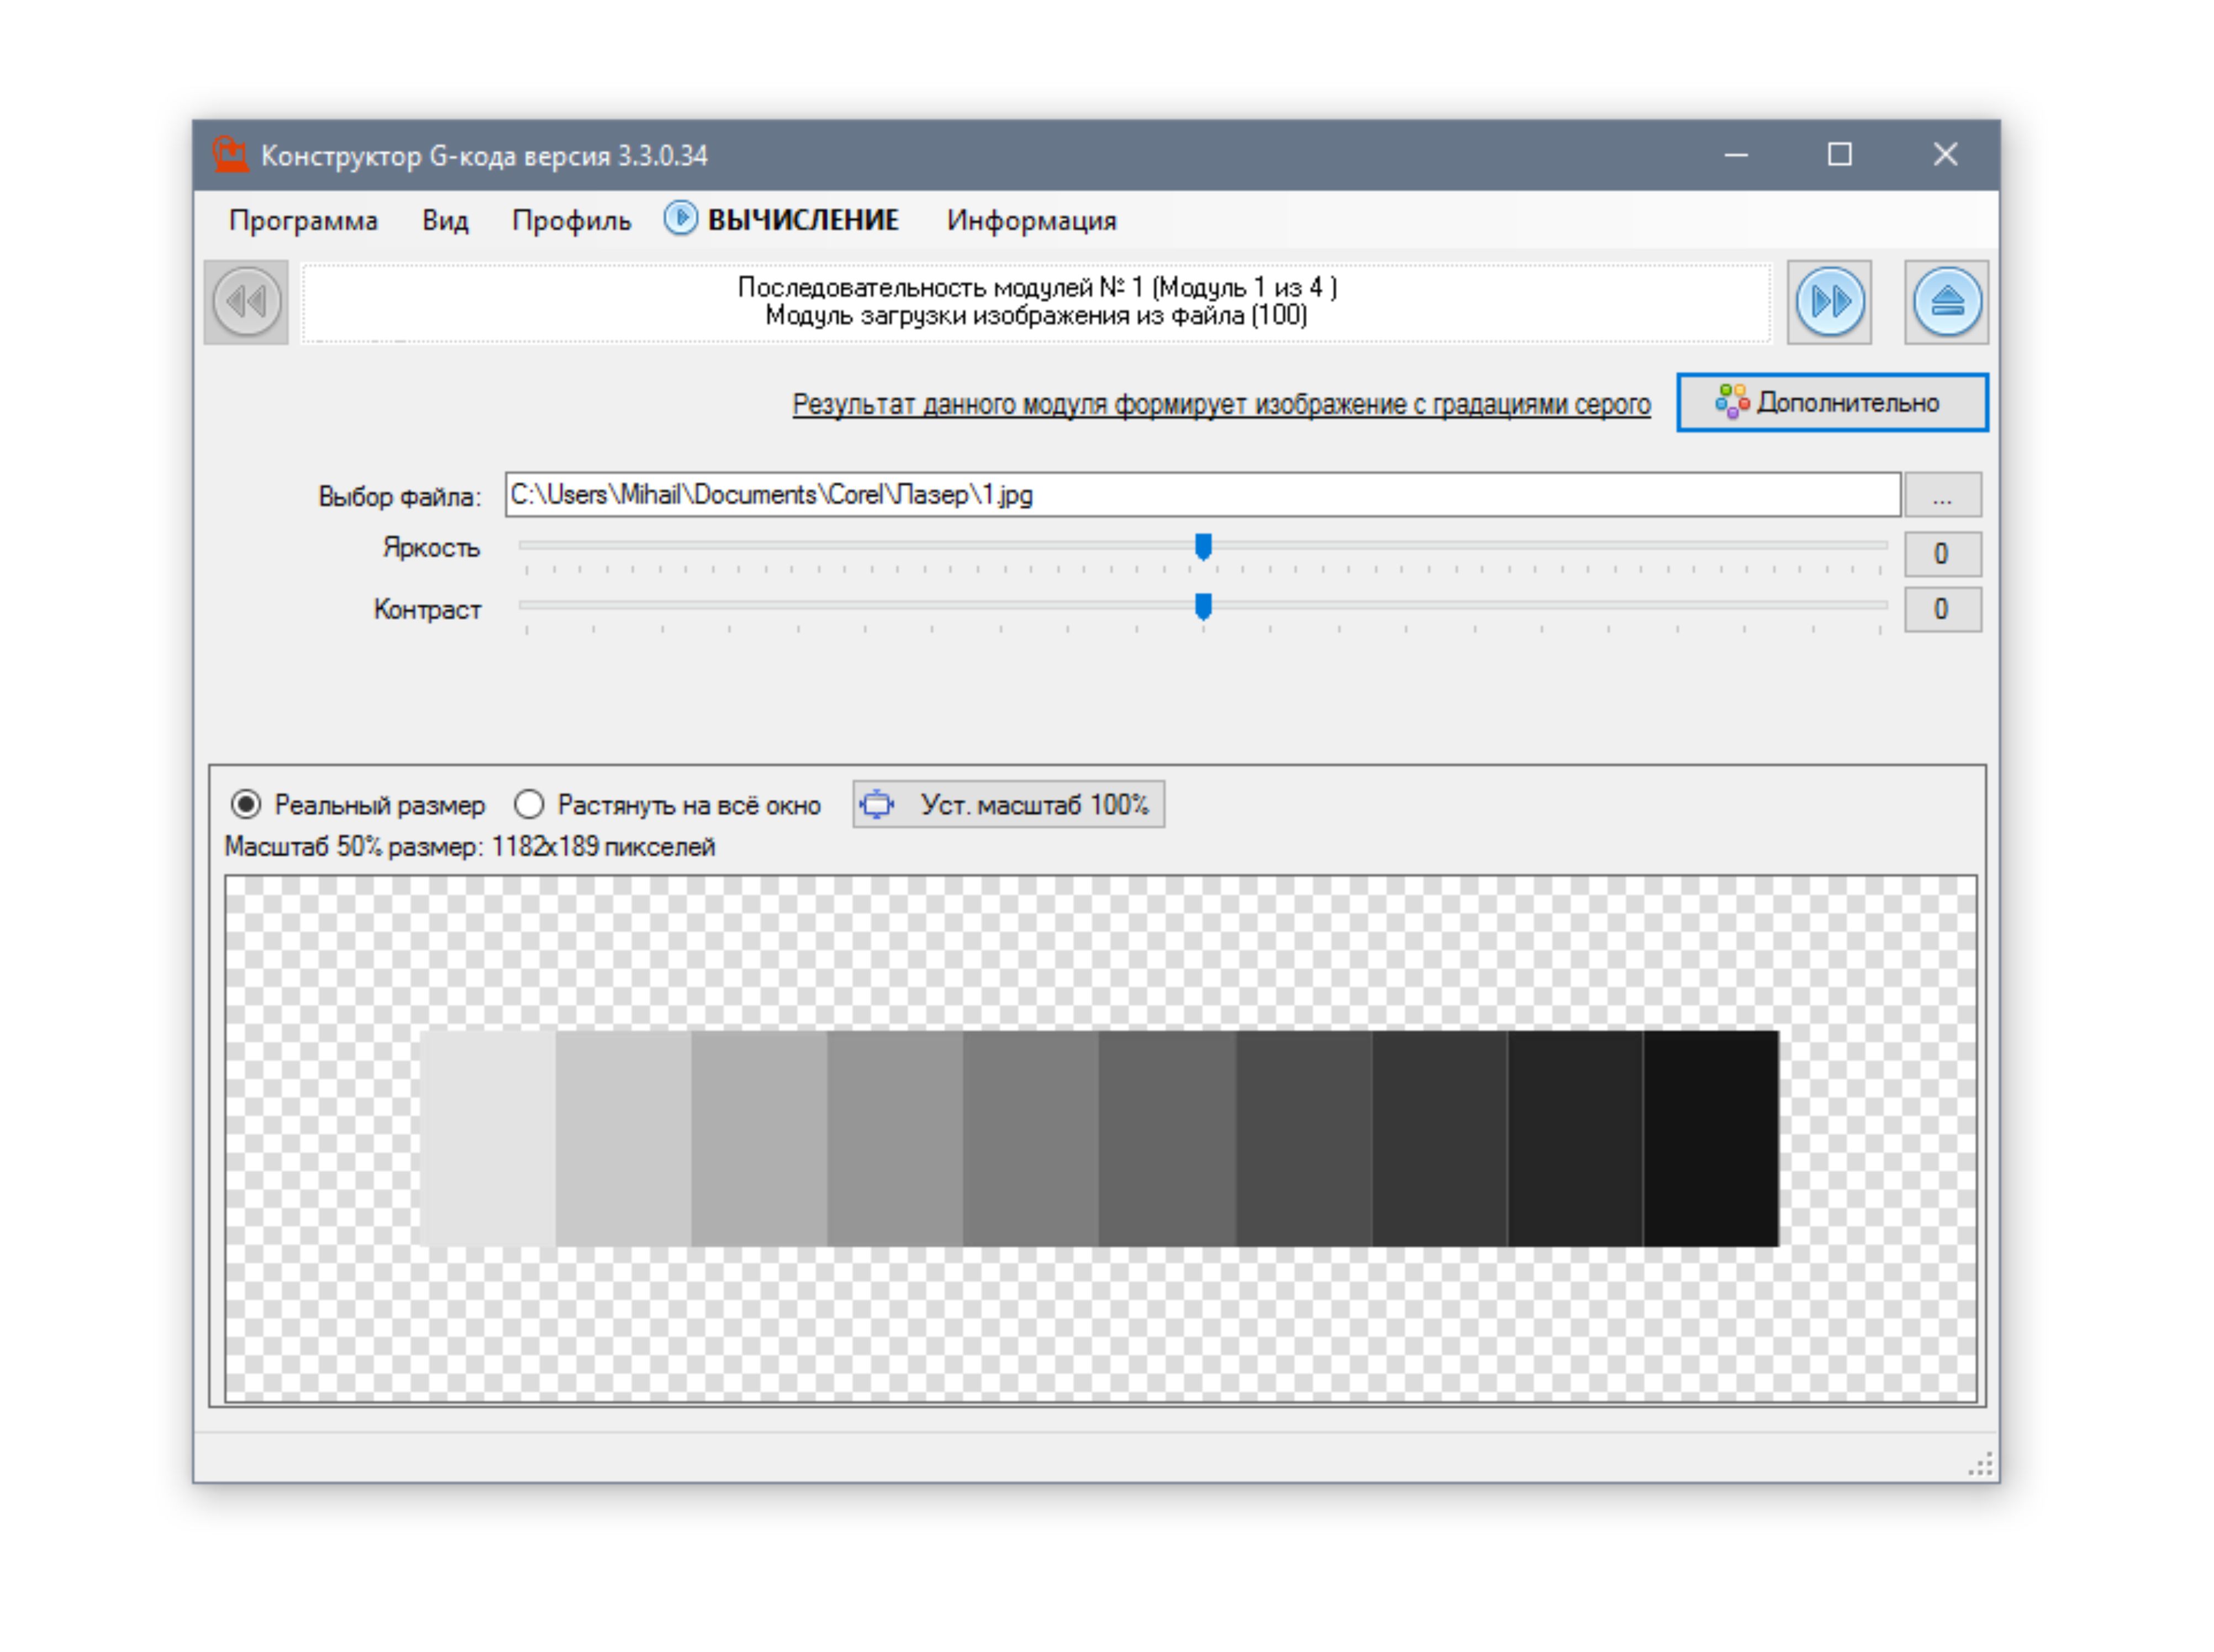2214x1652 pixels.
Task: Click the app logo in the title bar
Action: tap(230, 155)
